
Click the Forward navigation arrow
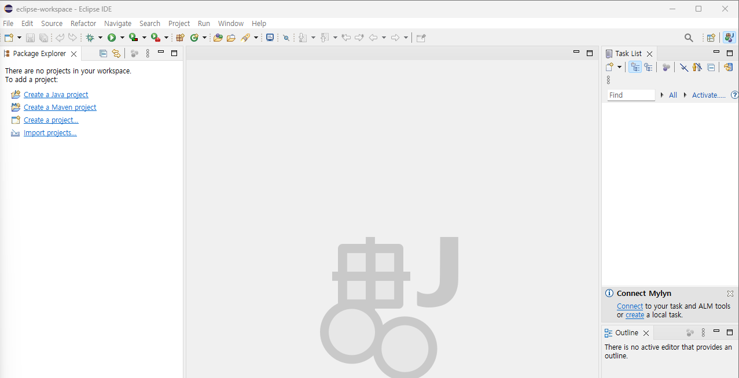click(395, 38)
